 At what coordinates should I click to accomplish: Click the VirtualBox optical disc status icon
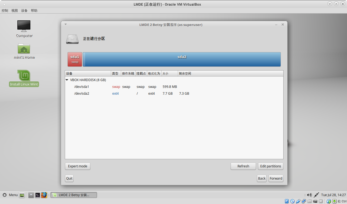[x=293, y=201]
